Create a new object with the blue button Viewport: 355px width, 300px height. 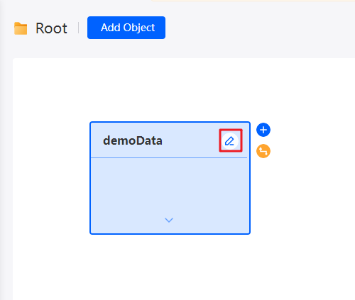click(126, 28)
